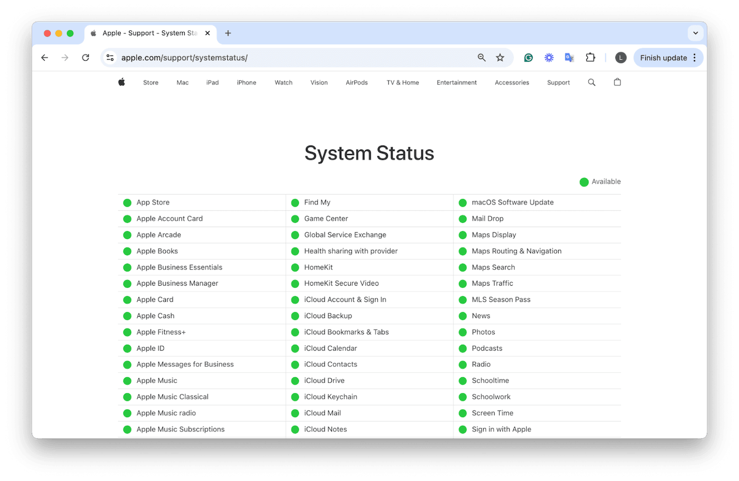Bookmark this page using the star icon
The width and height of the screenshot is (739, 481).
click(x=500, y=57)
